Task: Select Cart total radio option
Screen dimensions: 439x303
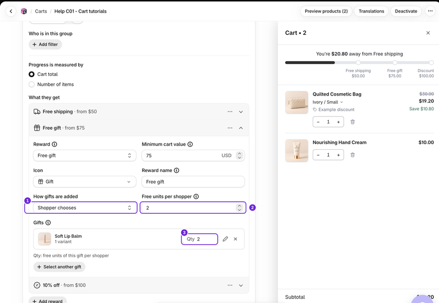Action: coord(31,74)
